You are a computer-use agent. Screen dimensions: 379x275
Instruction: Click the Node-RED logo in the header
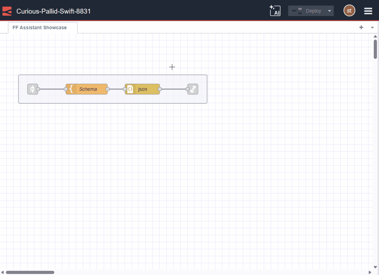pos(7,10)
